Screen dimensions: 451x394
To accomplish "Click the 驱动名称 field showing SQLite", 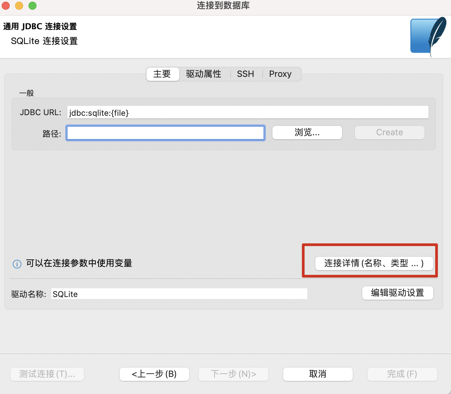I will pyautogui.click(x=179, y=293).
